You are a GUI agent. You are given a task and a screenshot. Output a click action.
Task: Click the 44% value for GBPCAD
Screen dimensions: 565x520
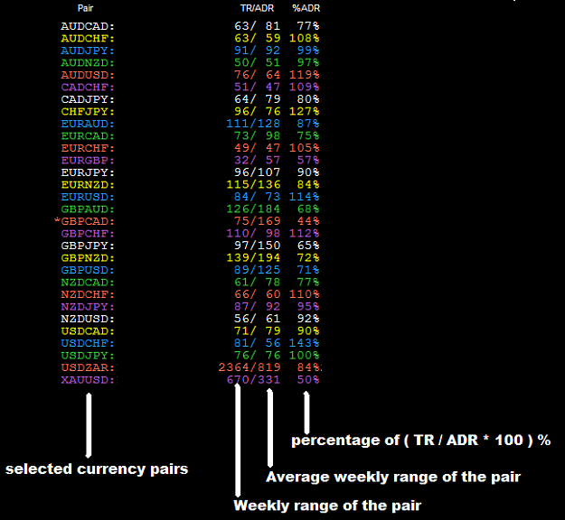[308, 221]
